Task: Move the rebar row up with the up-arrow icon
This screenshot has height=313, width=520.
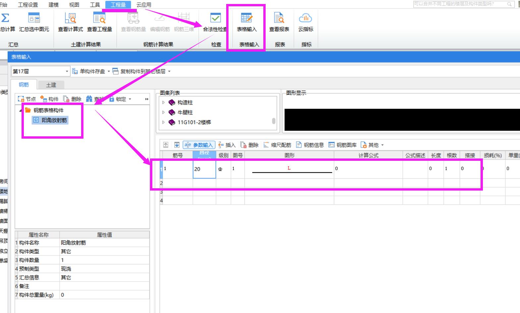Action: click(166, 145)
